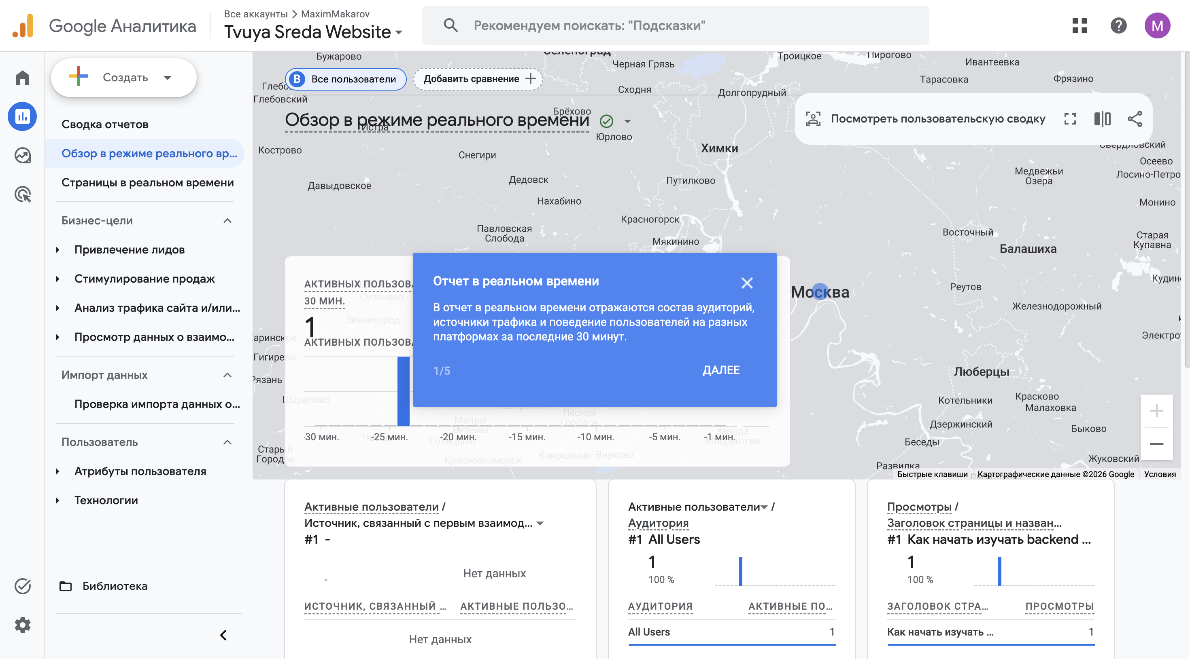Click the green data status check icon
Viewport: 1190px width, 659px height.
pyautogui.click(x=606, y=121)
